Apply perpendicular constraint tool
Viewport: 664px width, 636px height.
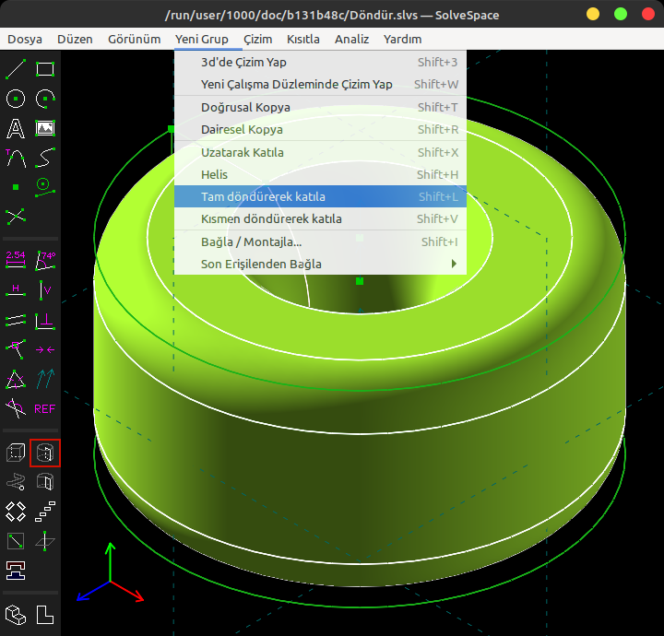point(45,321)
